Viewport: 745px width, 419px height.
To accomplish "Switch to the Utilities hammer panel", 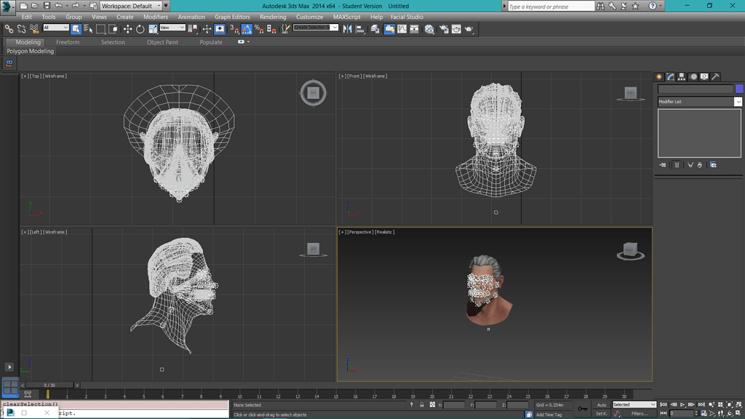I will pos(715,76).
